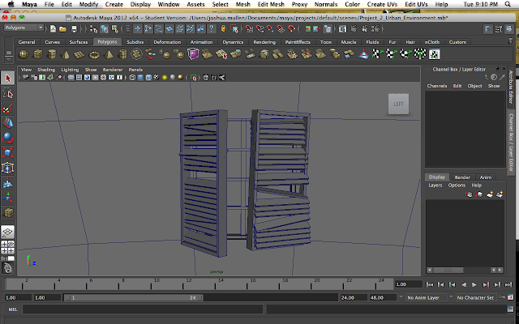Select the Render layer tab

coord(461,177)
